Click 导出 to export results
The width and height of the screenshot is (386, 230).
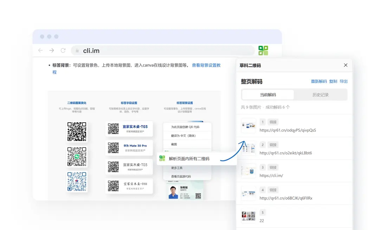pos(343,81)
